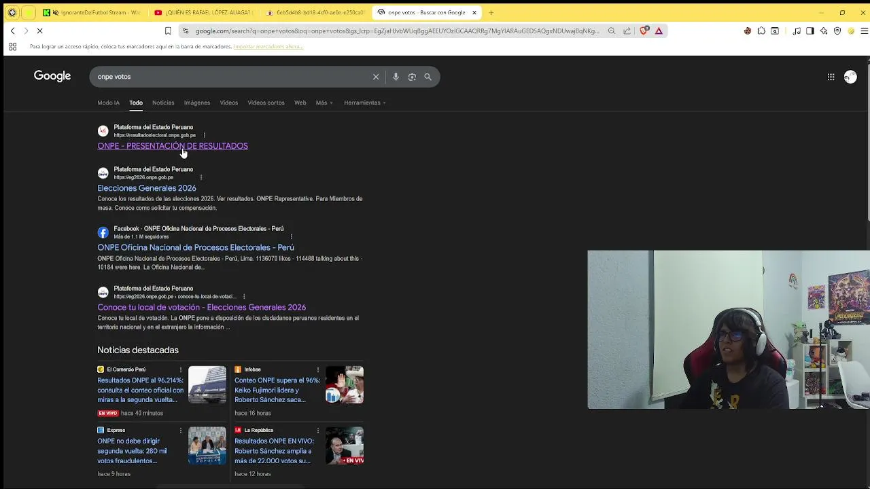Open the apps grid in the bookmarks bar

point(12,47)
